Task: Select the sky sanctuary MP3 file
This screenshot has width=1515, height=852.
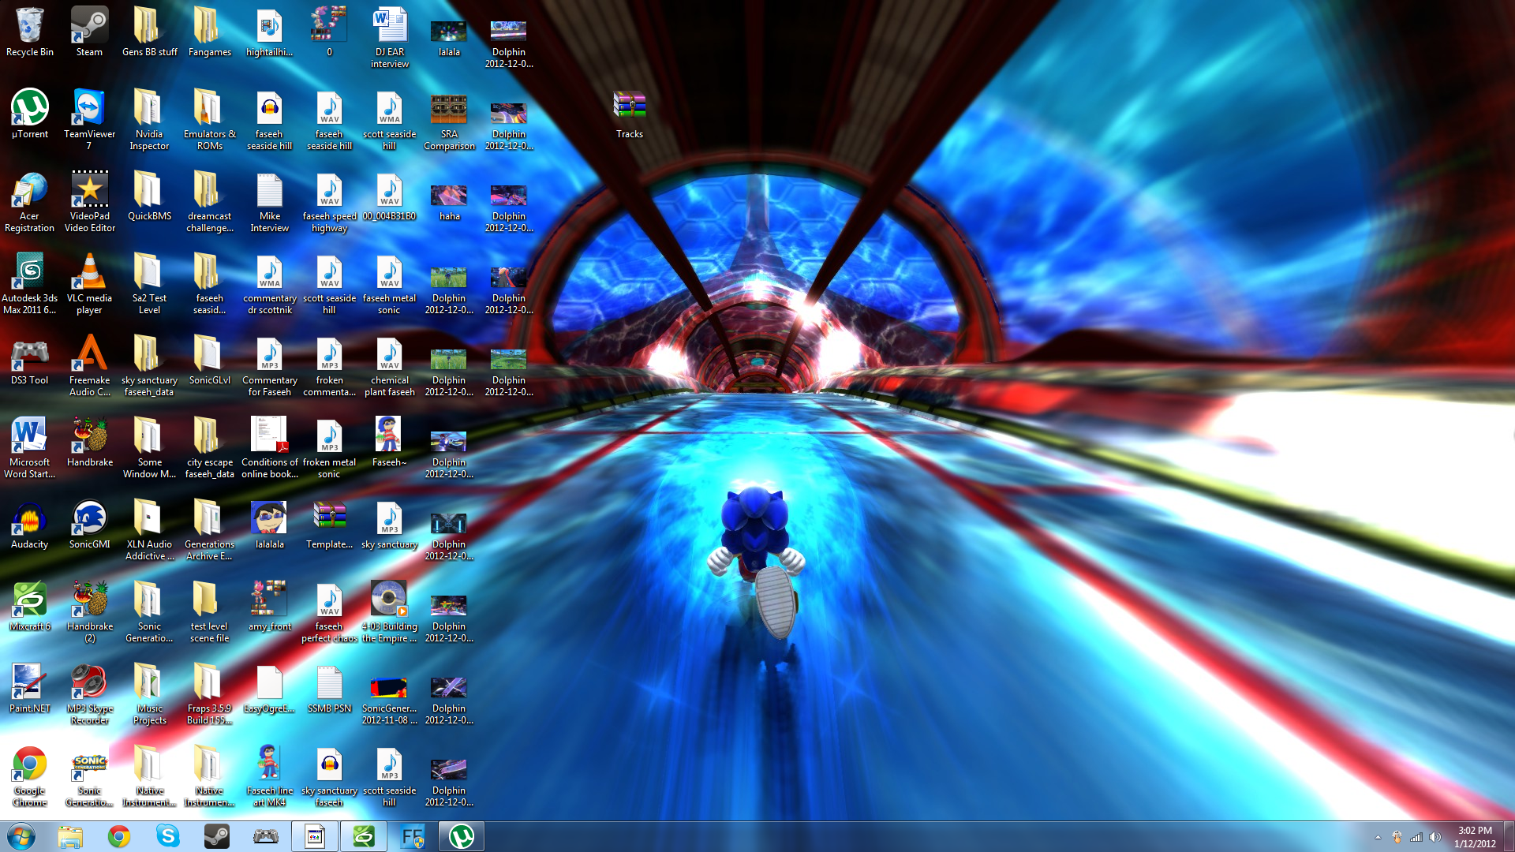Action: 390,525
